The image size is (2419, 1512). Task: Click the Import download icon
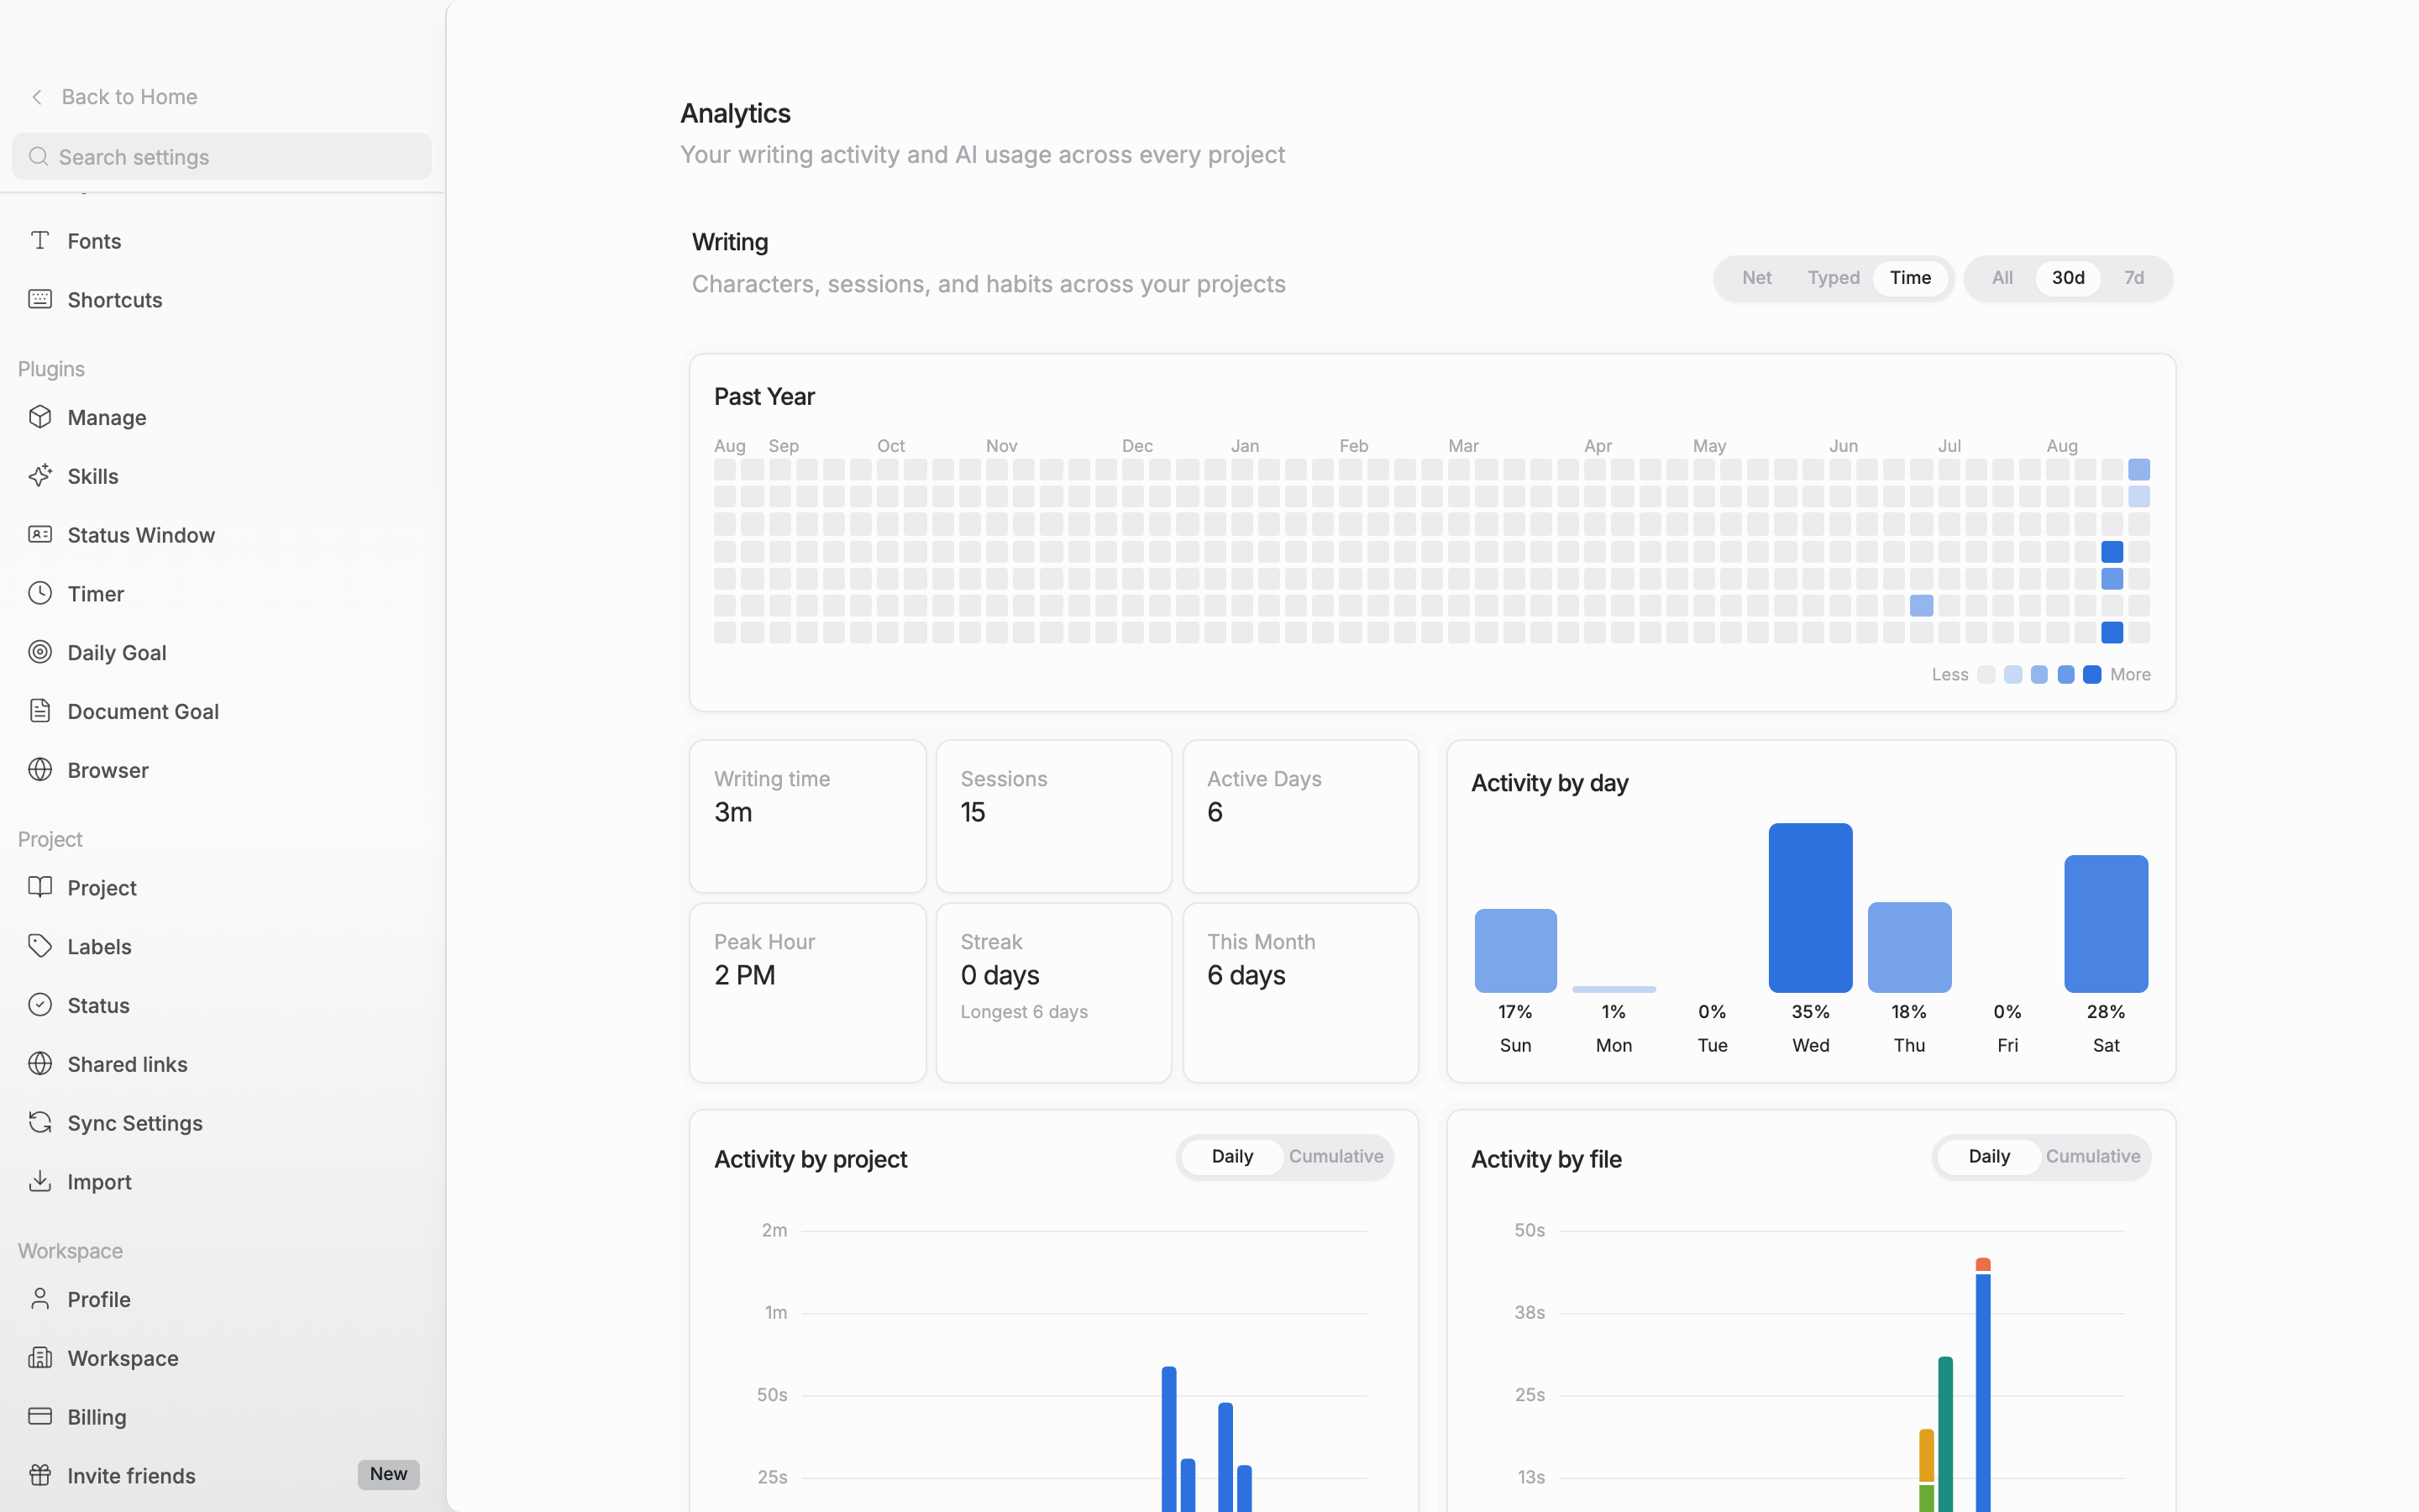pyautogui.click(x=40, y=1181)
